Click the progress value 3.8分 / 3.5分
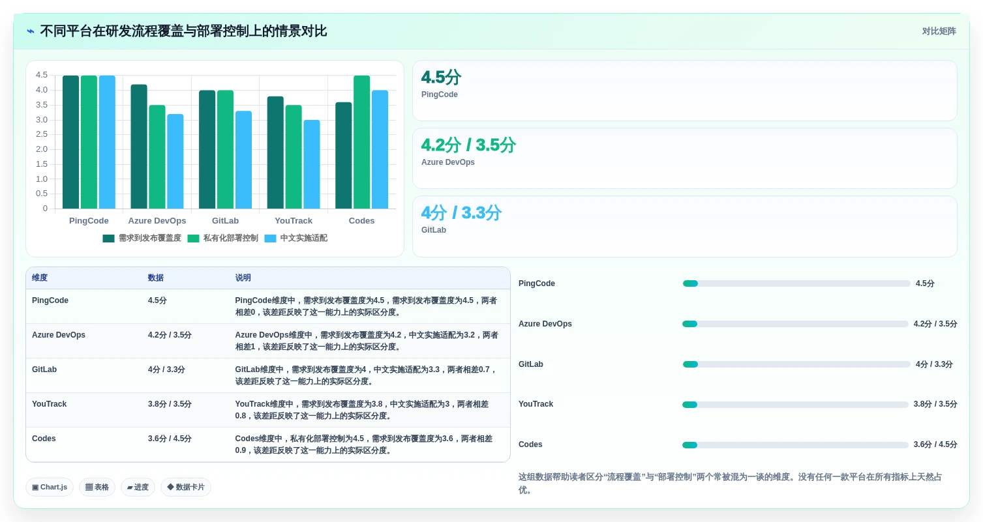Viewport: 983px width, 522px height. click(935, 404)
